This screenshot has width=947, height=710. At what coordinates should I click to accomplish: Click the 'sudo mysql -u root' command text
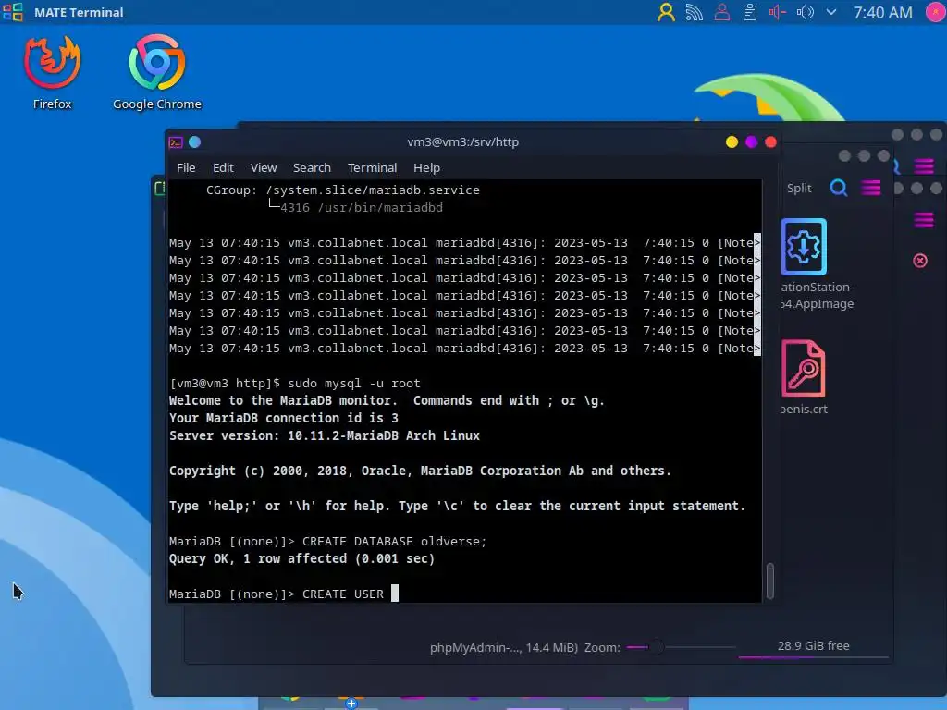pos(354,384)
